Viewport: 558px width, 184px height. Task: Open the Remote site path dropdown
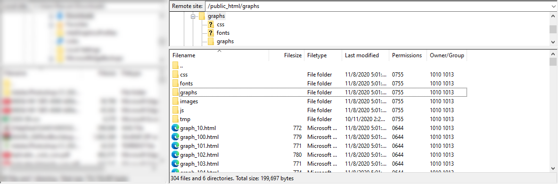click(x=553, y=7)
